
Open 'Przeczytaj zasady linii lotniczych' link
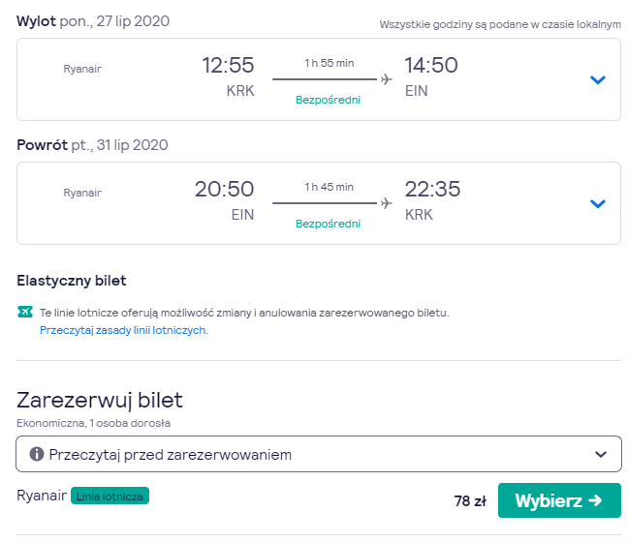pos(124,330)
